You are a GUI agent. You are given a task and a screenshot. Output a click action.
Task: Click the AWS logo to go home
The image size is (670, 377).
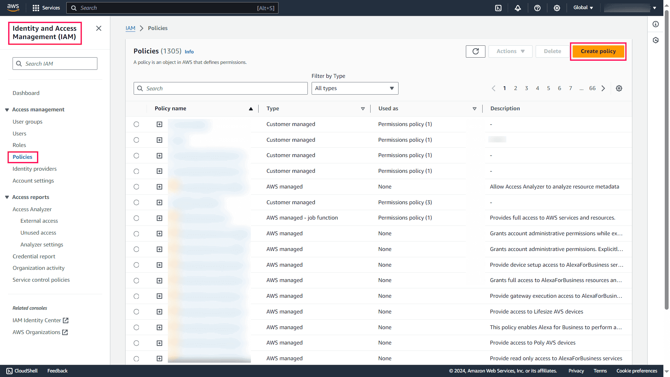(13, 8)
